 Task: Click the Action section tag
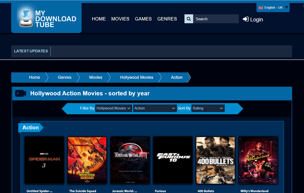[x=31, y=128]
